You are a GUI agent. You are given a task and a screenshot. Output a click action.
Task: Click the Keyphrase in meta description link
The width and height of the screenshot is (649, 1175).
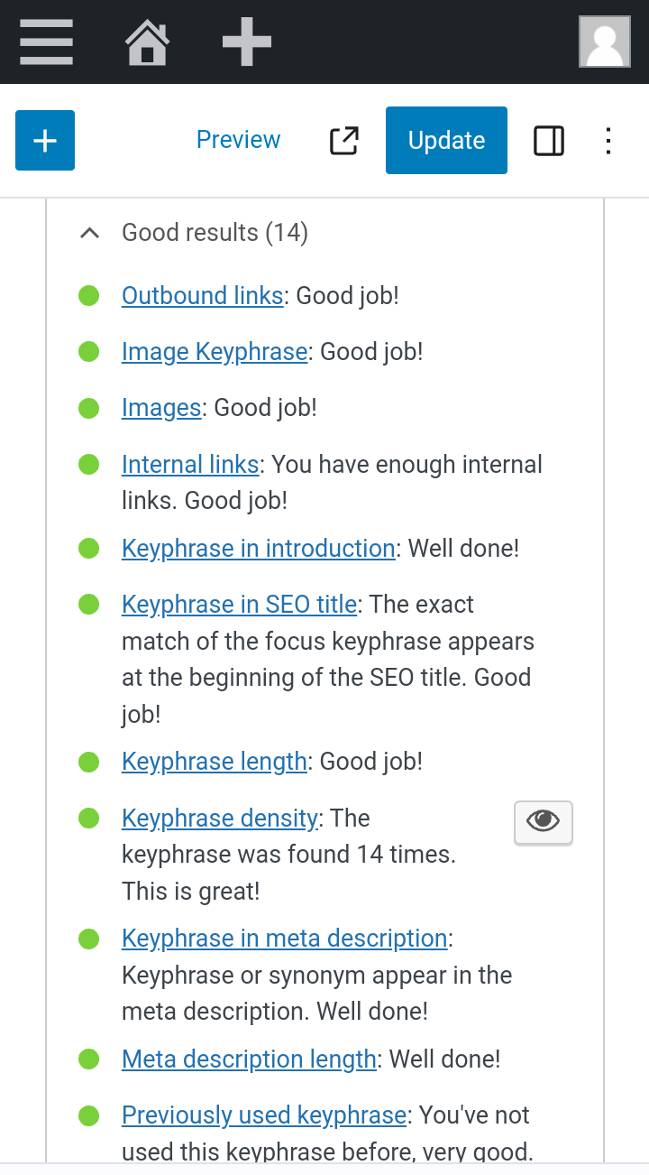click(284, 939)
